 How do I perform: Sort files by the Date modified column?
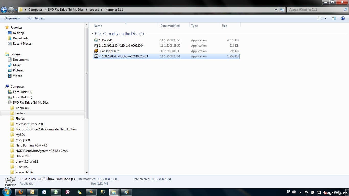click(x=170, y=26)
